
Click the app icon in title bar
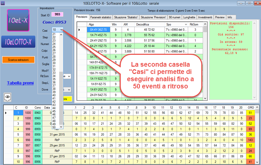[4, 3]
